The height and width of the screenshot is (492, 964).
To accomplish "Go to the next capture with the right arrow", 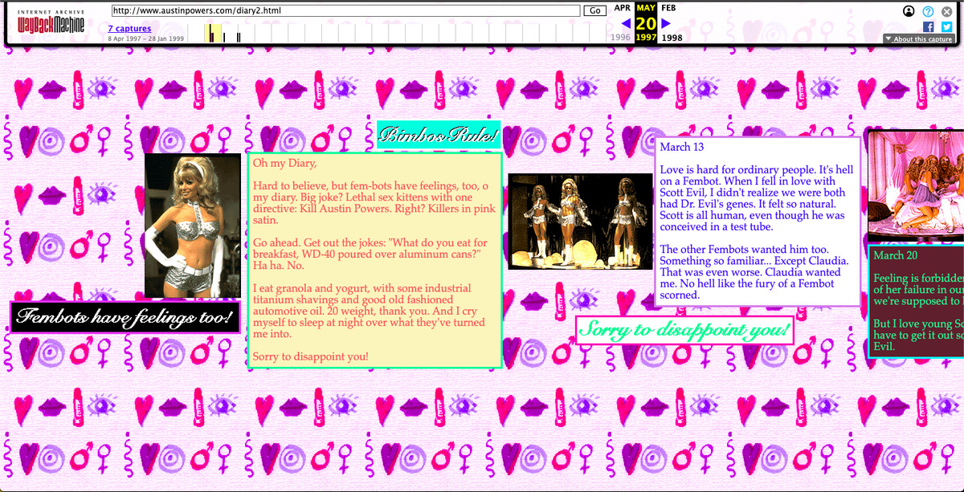I will point(665,23).
